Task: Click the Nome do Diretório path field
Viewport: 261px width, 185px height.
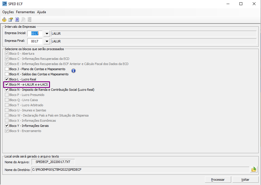Action: 140,170
